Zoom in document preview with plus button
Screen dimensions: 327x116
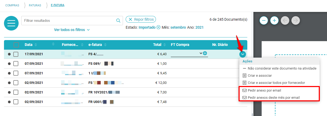point(274,20)
